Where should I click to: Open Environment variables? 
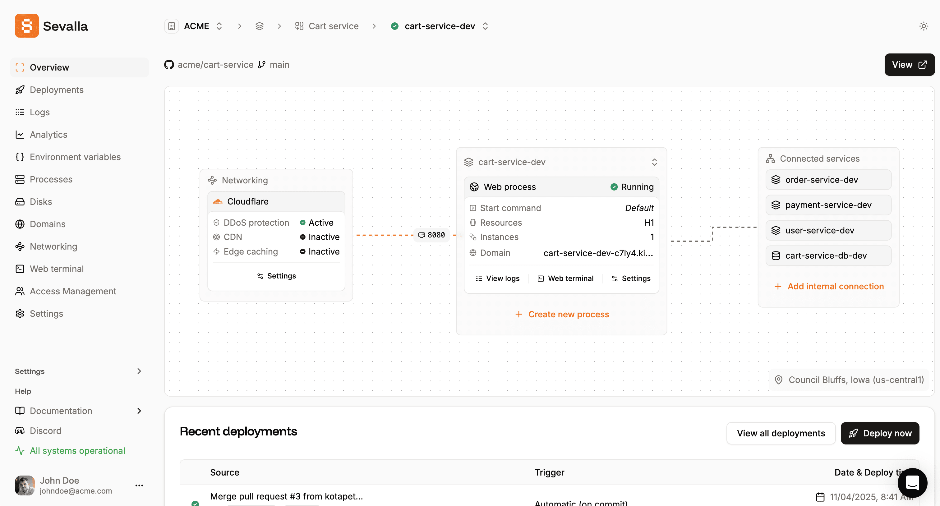point(75,157)
